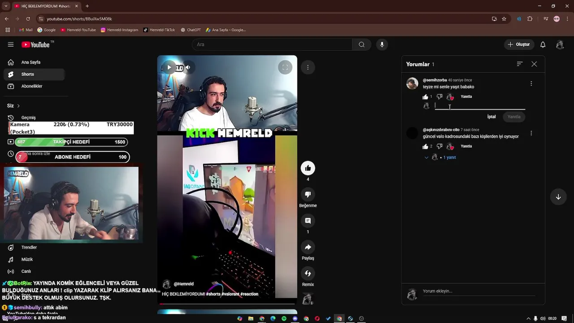This screenshot has width=574, height=323.
Task: Open the Hemreld-YouTube bookmark
Action: 78,30
